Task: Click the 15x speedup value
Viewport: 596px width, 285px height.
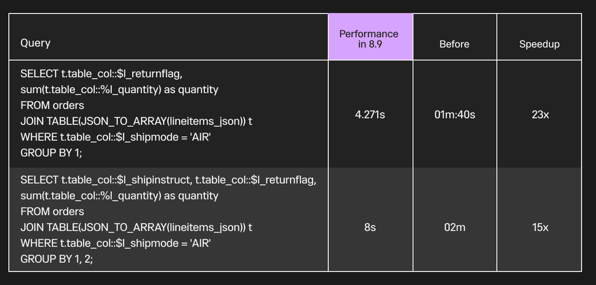Action: [540, 227]
